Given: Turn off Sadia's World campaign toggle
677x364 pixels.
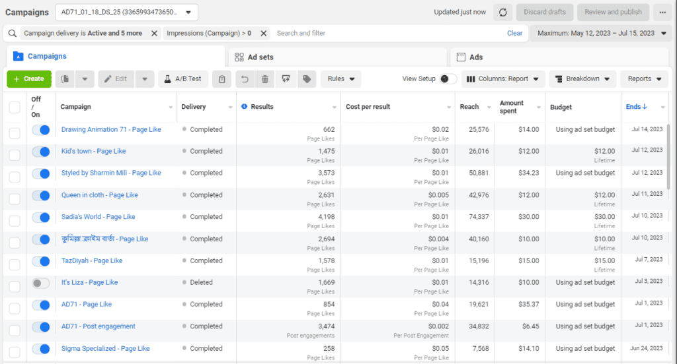Looking at the screenshot, I should [41, 217].
